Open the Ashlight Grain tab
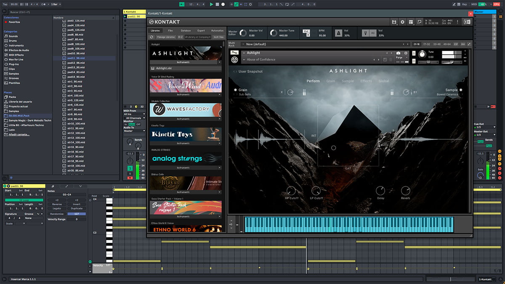505x284 pixels. (x=331, y=81)
